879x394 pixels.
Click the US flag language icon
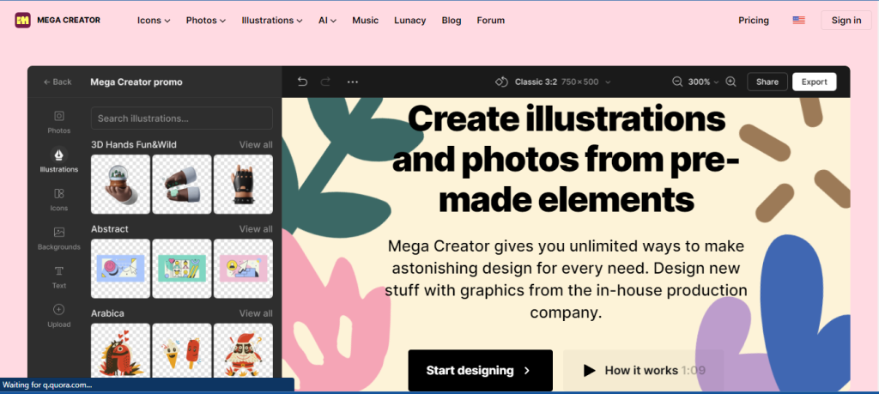pyautogui.click(x=799, y=21)
